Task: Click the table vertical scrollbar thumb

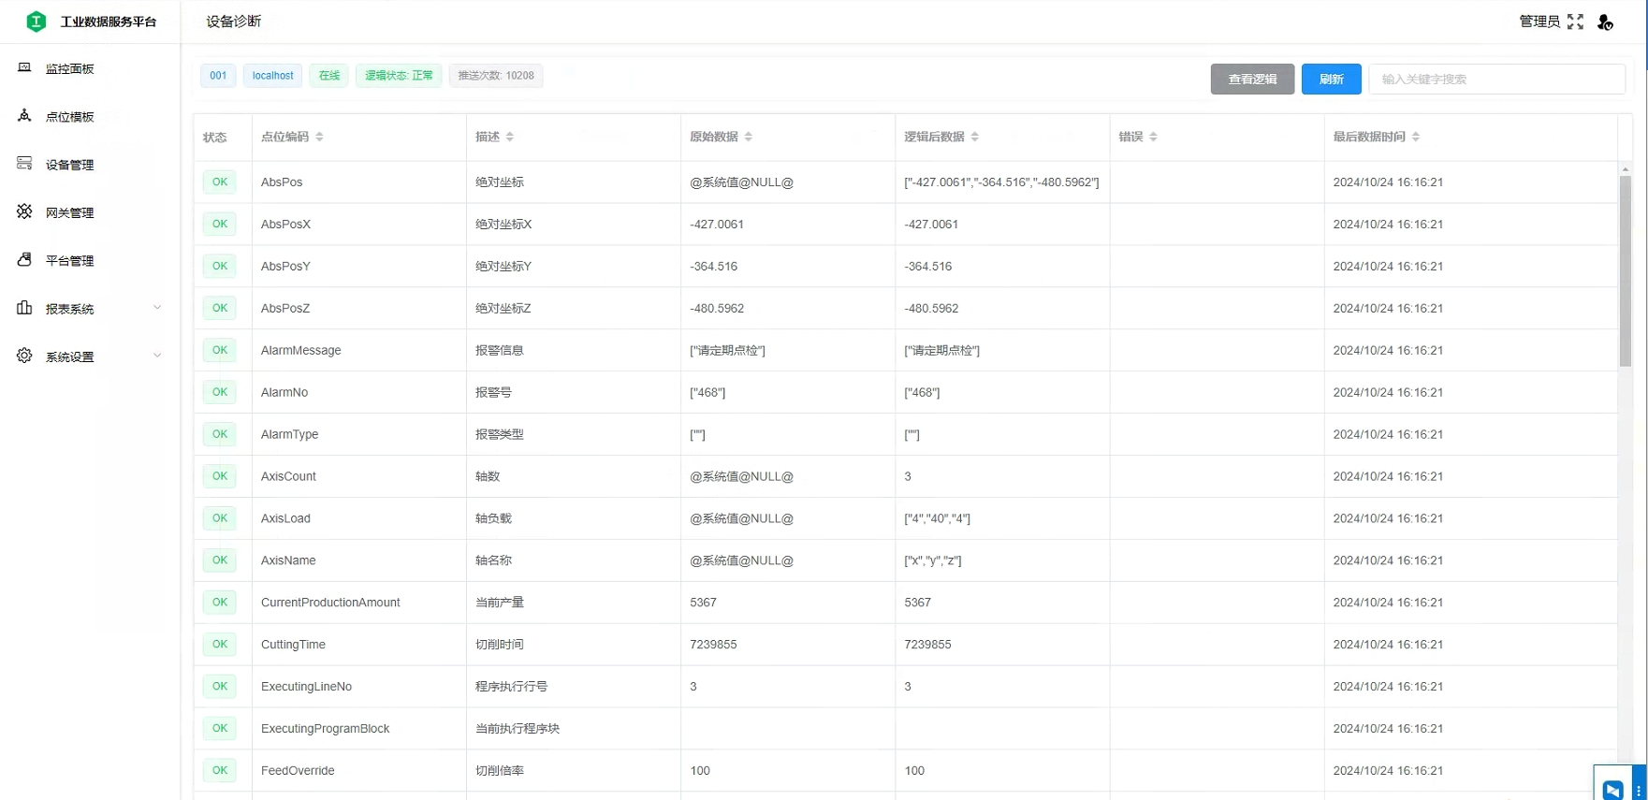Action: click(1626, 271)
